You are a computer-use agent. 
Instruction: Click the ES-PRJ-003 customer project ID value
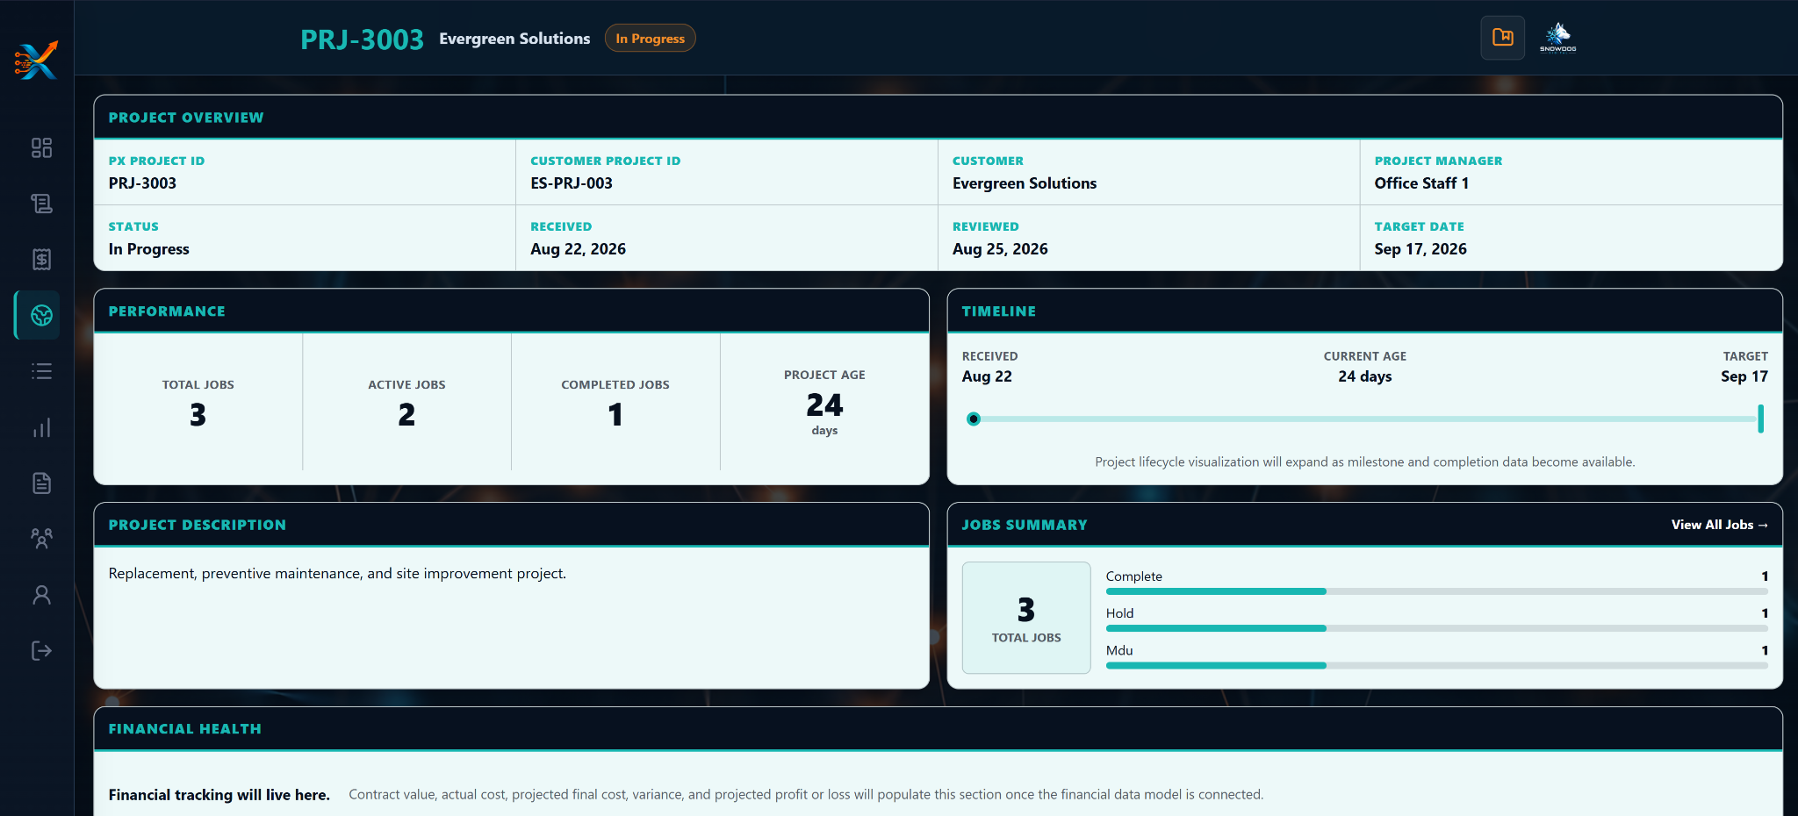pyautogui.click(x=572, y=183)
